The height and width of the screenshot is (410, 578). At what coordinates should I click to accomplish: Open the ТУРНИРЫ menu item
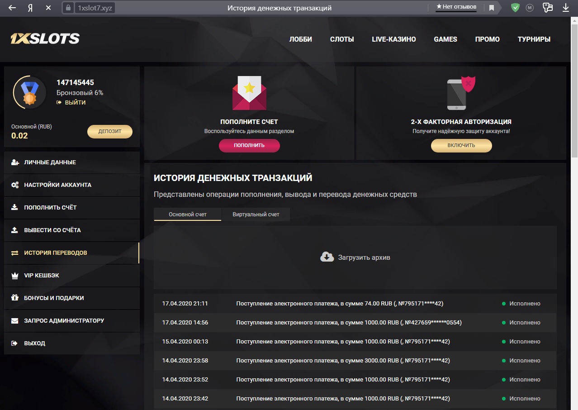click(534, 39)
